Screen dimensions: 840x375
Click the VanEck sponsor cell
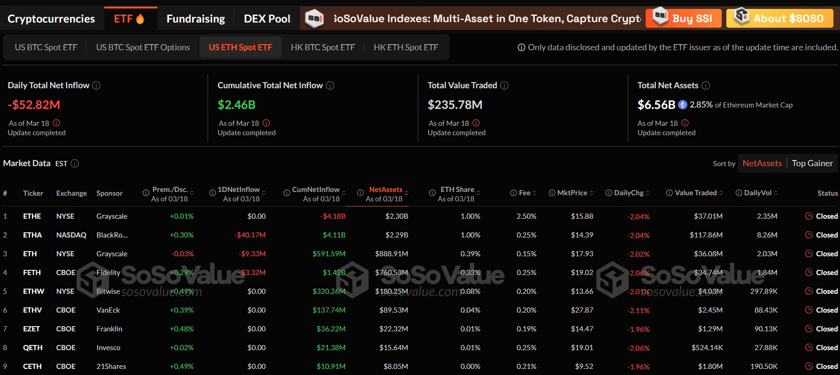(108, 310)
